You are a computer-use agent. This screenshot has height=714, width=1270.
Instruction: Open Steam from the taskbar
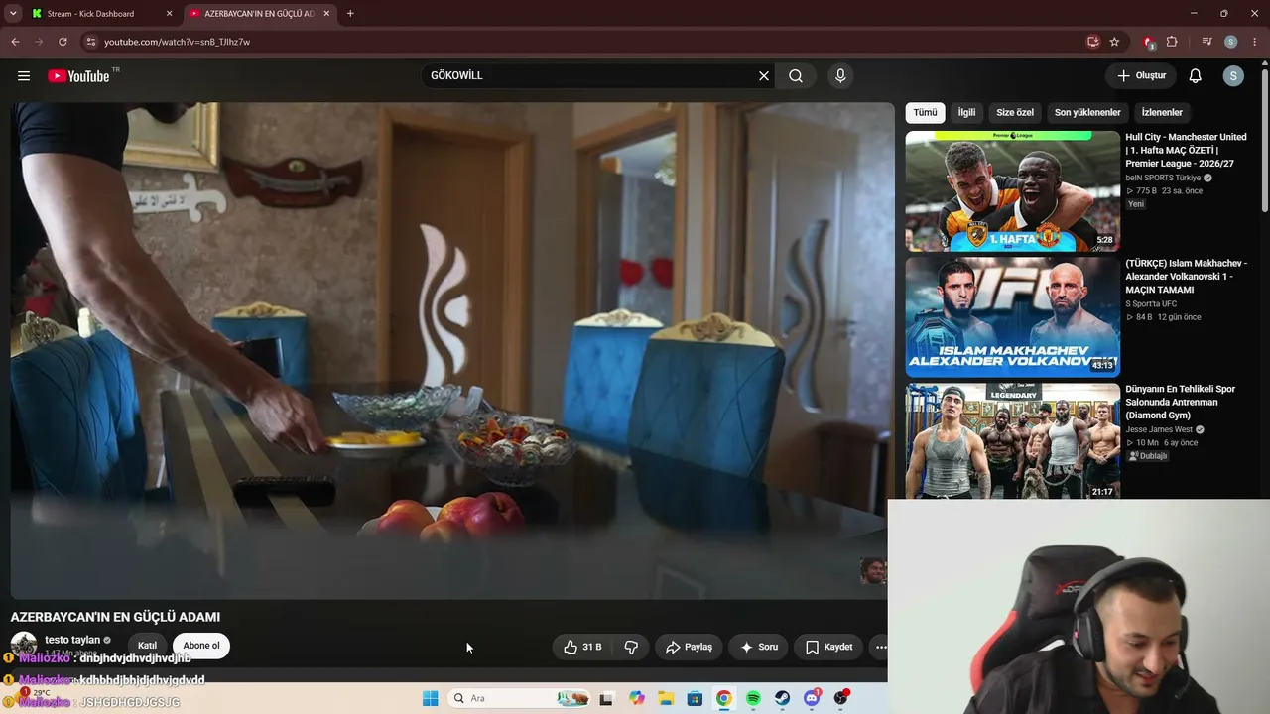point(783,698)
